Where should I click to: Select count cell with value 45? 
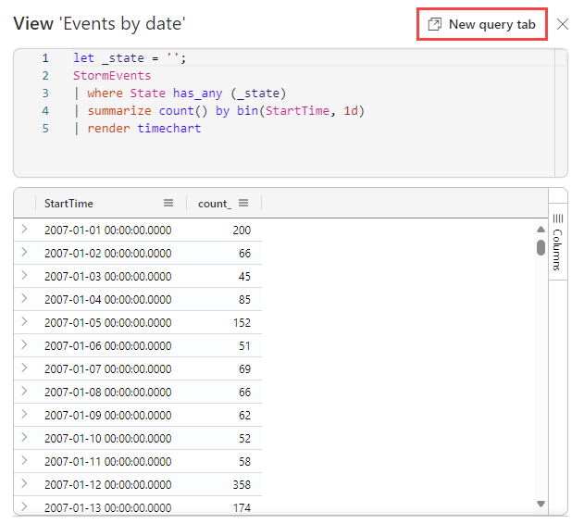pyautogui.click(x=244, y=277)
